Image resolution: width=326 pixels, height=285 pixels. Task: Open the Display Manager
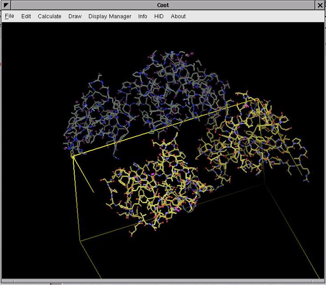110,16
